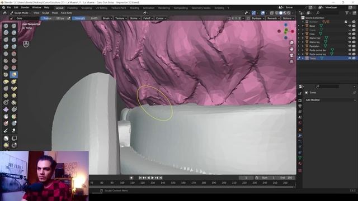Hide the Pantalon object
The height and width of the screenshot is (201, 358).
click(x=350, y=46)
